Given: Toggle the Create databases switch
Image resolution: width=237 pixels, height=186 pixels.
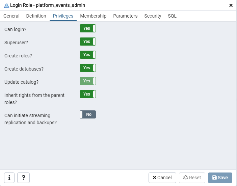Looking at the screenshot, I should [88, 68].
